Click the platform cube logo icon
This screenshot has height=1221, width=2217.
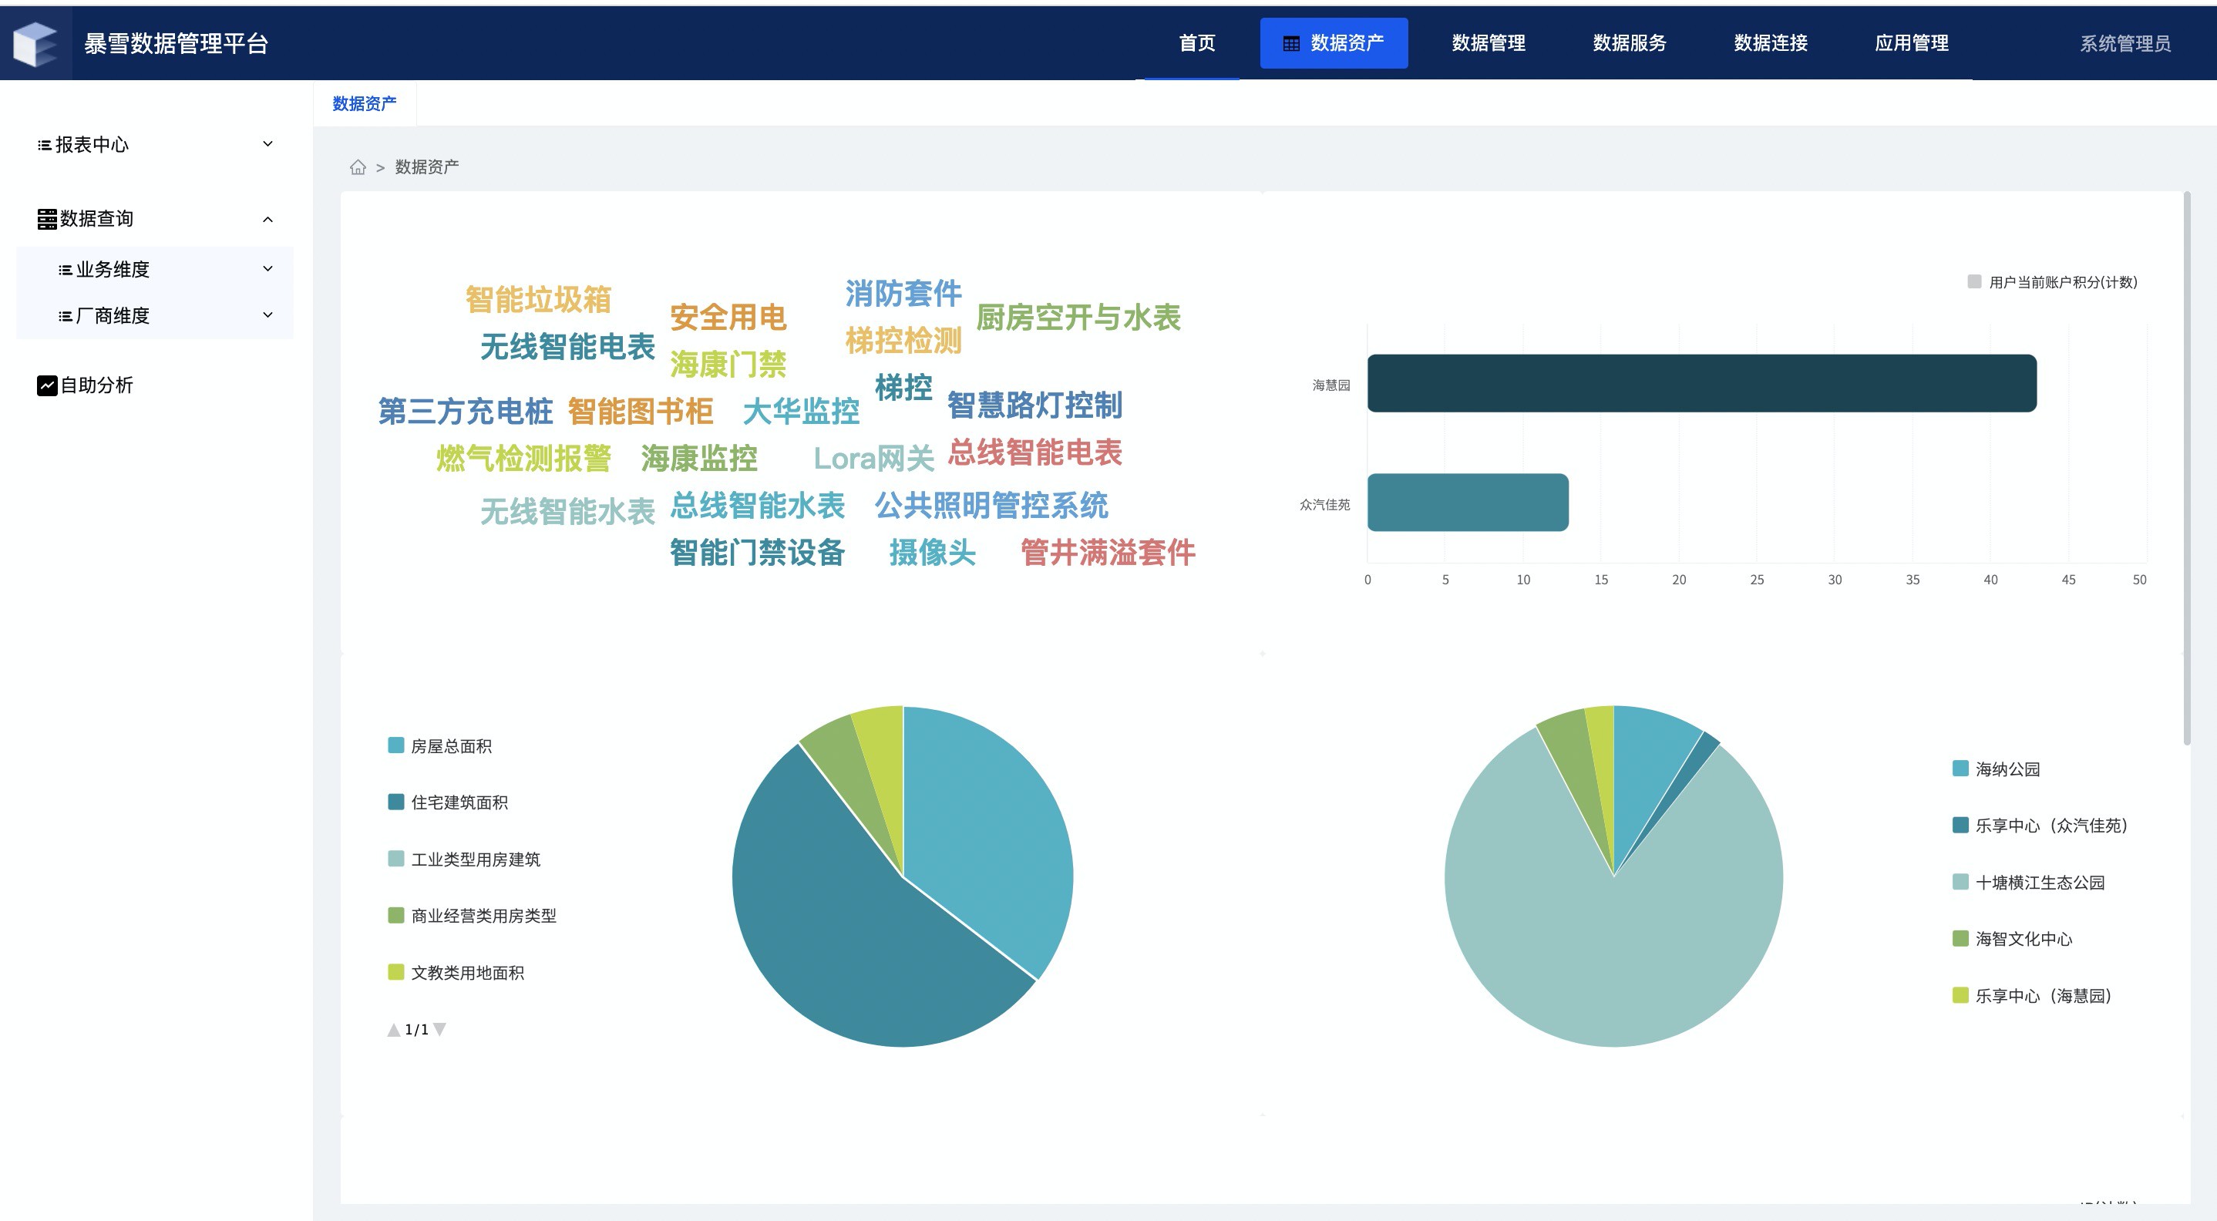point(35,43)
